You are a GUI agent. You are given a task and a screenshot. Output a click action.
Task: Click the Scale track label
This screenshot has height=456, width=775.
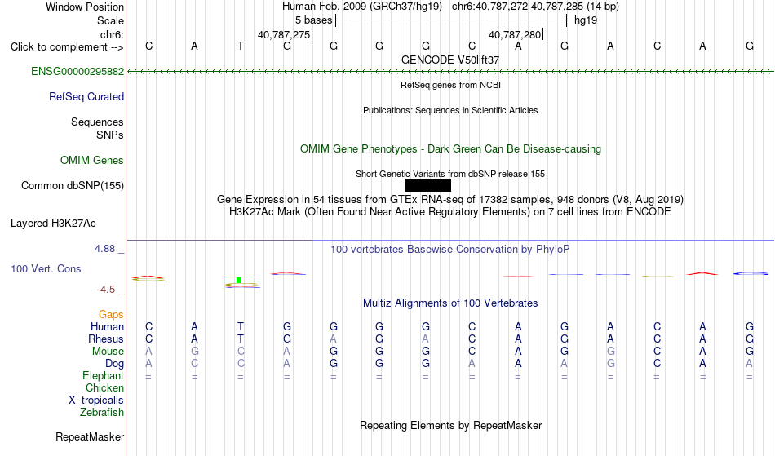tap(110, 20)
